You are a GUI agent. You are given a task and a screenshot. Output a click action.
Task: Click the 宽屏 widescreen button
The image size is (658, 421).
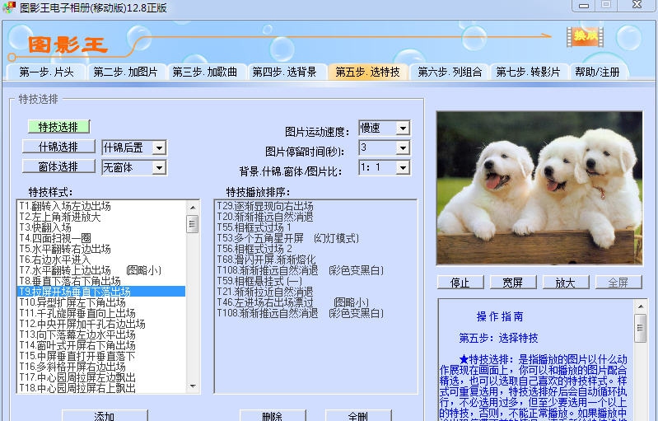[x=506, y=283]
